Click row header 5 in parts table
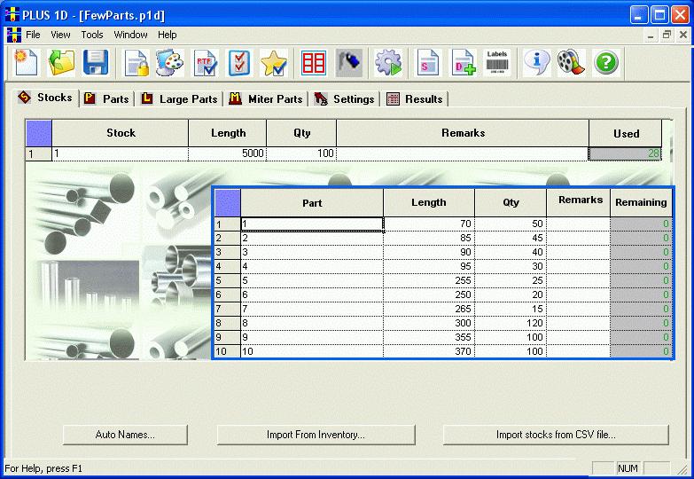 click(228, 280)
